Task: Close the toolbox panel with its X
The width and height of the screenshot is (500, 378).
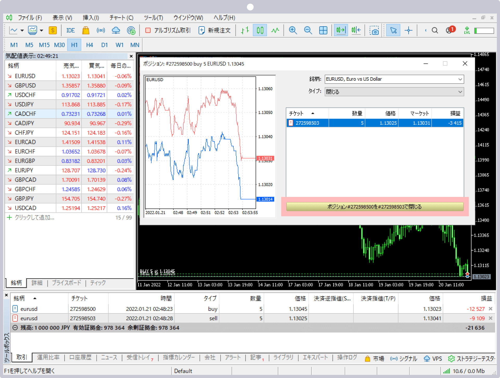Action: coord(6,295)
